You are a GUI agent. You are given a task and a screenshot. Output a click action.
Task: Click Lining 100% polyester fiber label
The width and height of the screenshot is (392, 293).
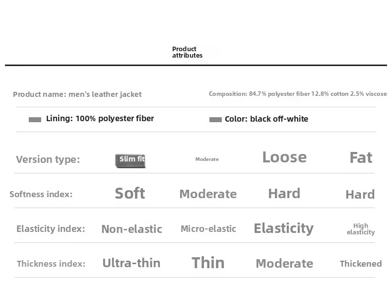tap(100, 119)
